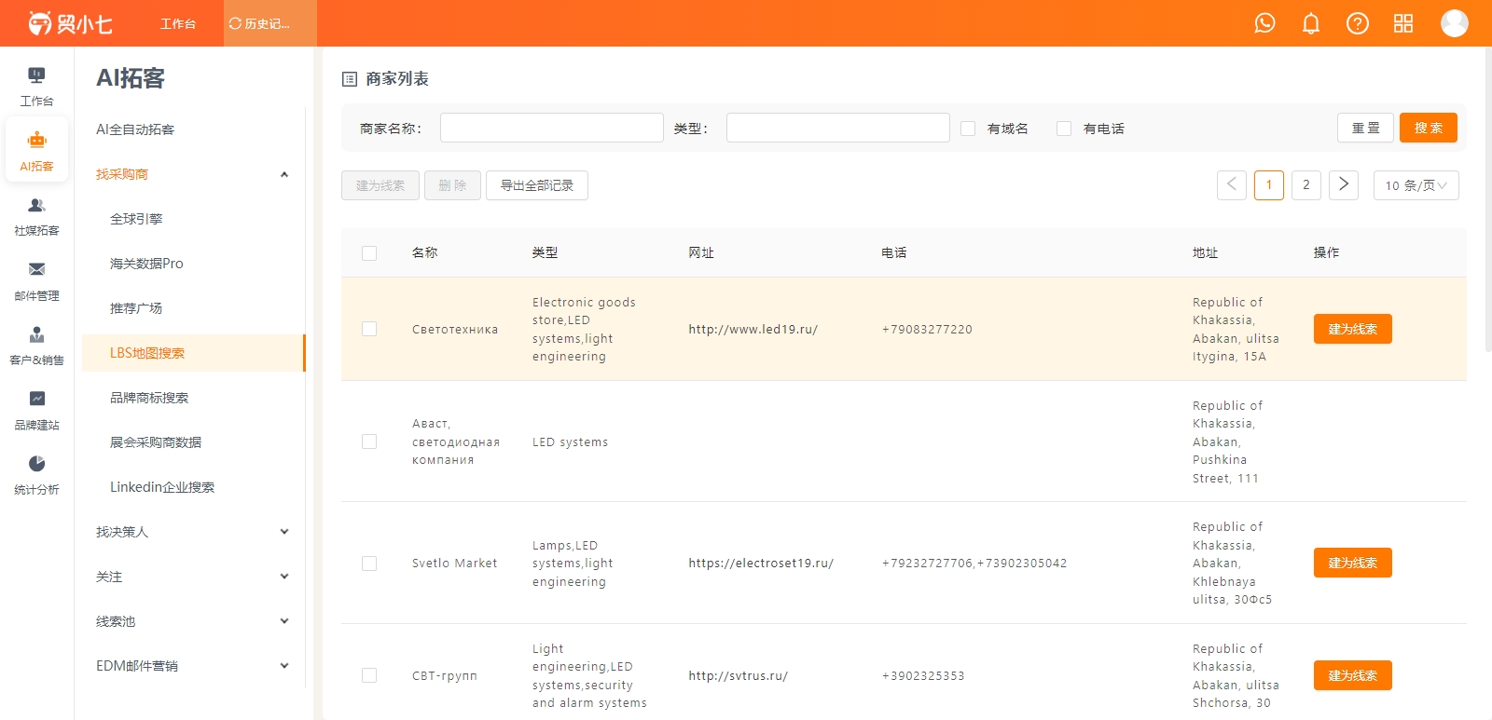Click 导出全部记录 button

[537, 185]
